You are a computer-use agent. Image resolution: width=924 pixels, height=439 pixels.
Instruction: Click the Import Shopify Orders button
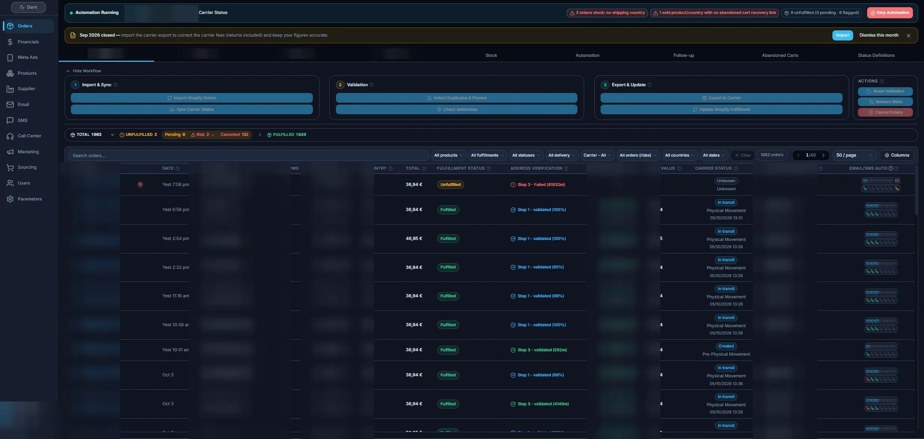click(192, 98)
